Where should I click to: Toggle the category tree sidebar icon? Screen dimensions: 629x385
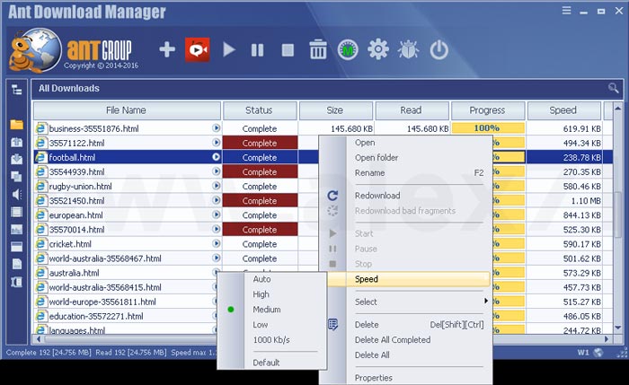click(x=17, y=90)
